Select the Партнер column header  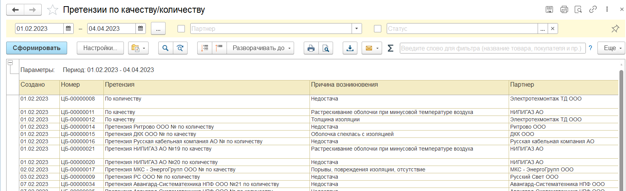(x=563, y=87)
